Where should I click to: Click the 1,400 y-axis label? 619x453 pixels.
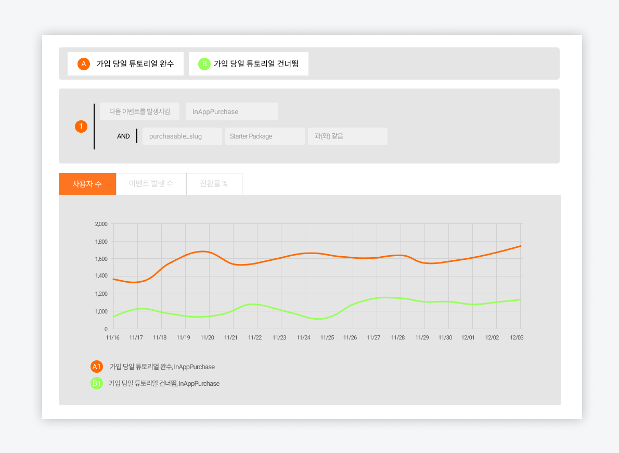pyautogui.click(x=101, y=276)
